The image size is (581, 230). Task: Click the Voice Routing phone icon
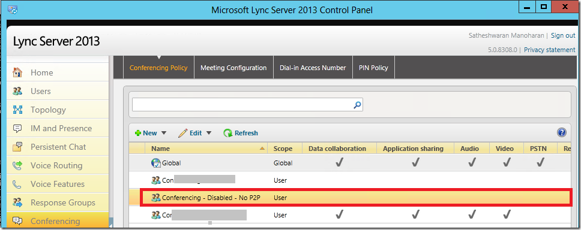point(17,165)
